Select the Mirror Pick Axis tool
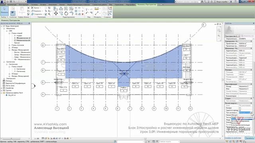The height and width of the screenshot is (143, 255). click(x=66, y=8)
